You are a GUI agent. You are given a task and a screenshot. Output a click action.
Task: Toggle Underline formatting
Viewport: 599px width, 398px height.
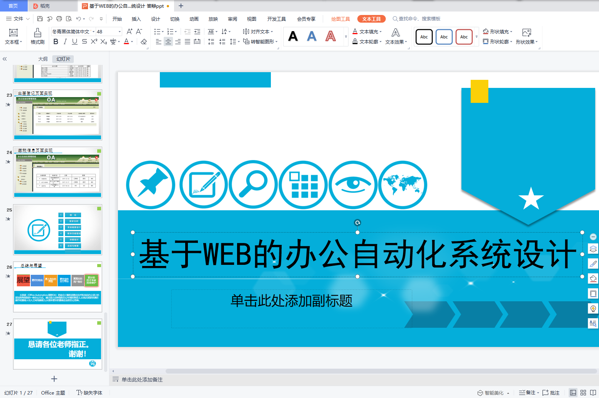coord(75,41)
